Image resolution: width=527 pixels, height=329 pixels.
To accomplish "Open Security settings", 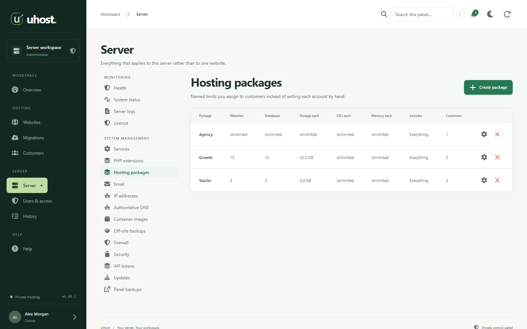I will tap(140, 254).
